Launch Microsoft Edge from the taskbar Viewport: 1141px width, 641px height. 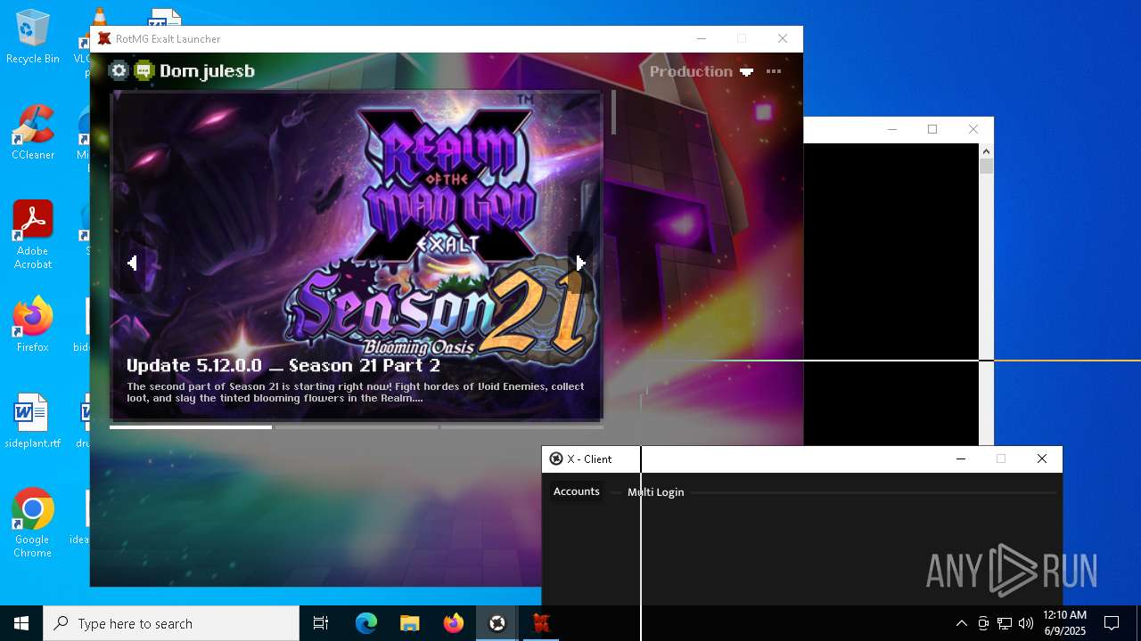click(x=366, y=623)
